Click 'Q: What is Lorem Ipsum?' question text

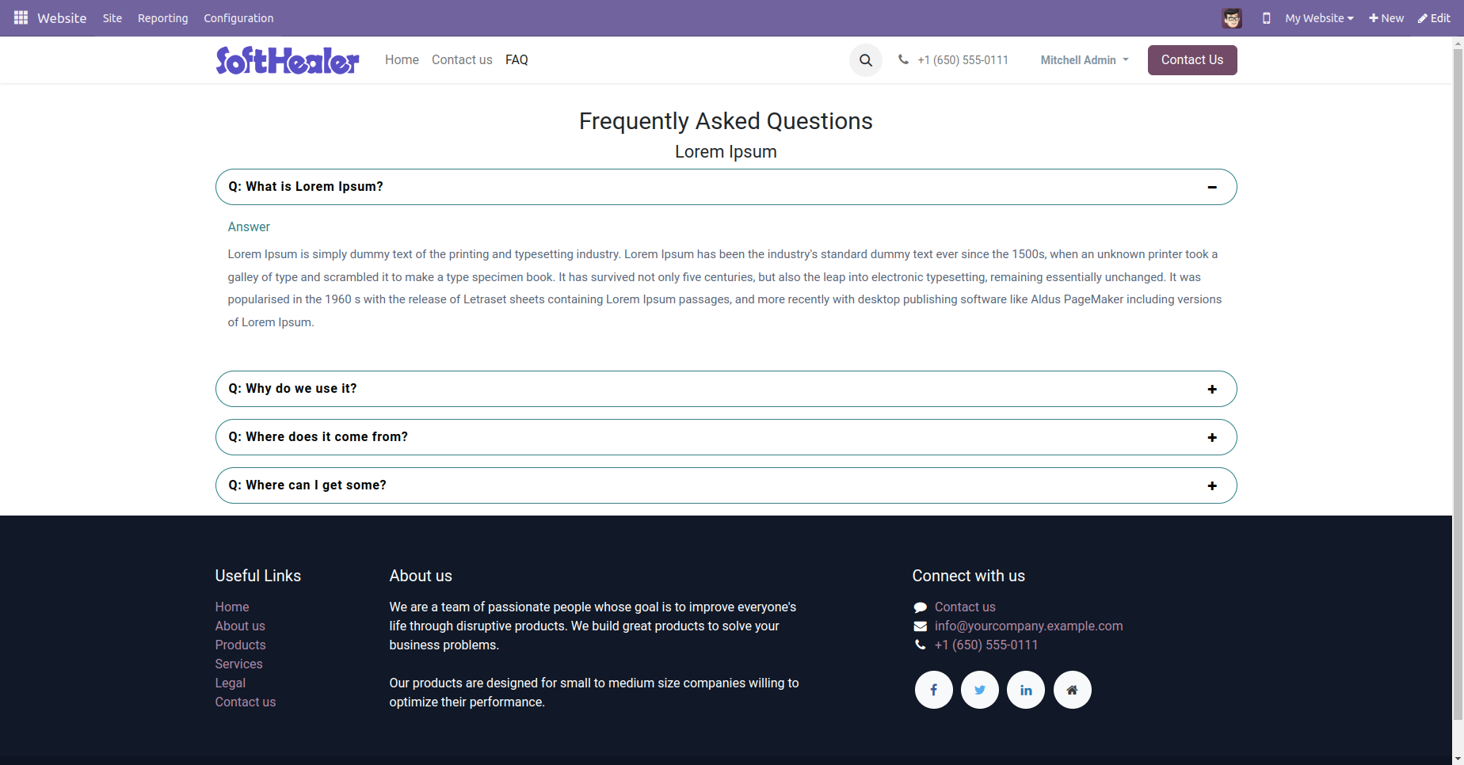(306, 187)
